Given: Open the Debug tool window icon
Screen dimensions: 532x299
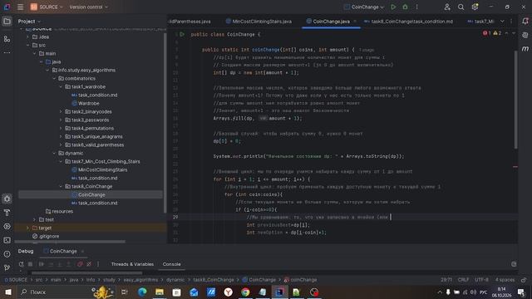Looking at the screenshot, I should pos(7,199).
